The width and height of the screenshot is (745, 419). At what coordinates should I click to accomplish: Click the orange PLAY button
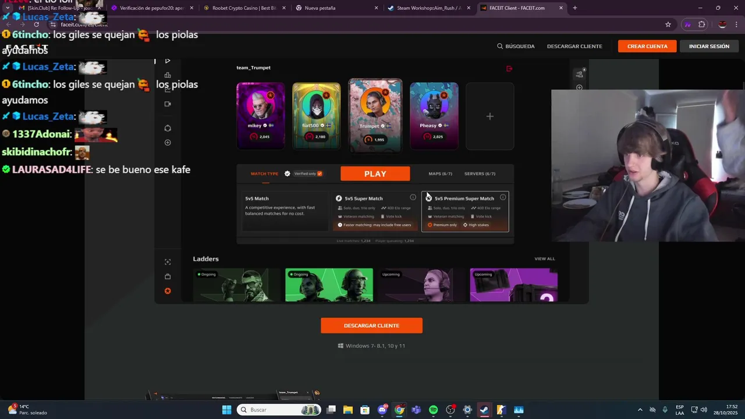(x=375, y=174)
